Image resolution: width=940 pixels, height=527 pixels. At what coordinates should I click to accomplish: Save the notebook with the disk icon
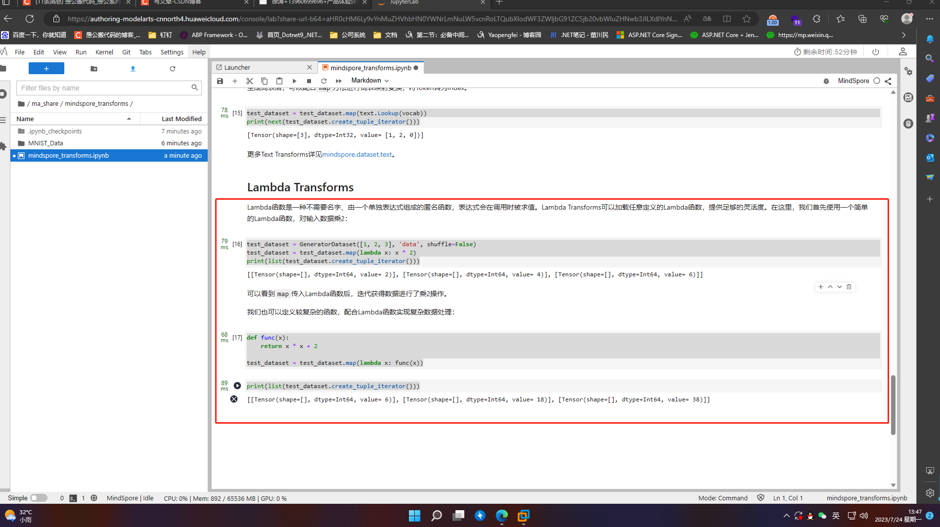coord(220,81)
